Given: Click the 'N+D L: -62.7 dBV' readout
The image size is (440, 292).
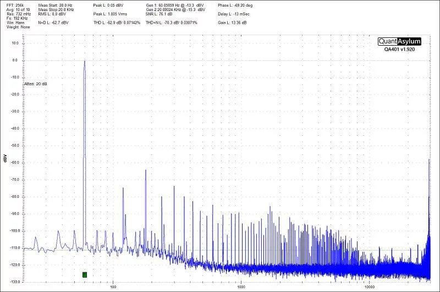Looking at the screenshot, I should click(53, 23).
